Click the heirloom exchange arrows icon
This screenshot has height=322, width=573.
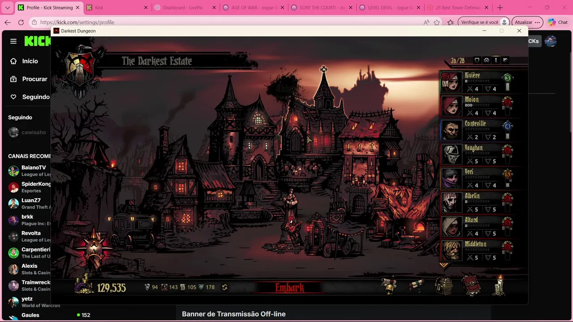[225, 287]
